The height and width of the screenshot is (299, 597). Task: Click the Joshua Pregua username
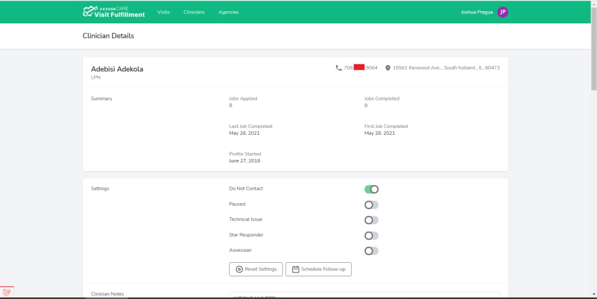coord(477,12)
